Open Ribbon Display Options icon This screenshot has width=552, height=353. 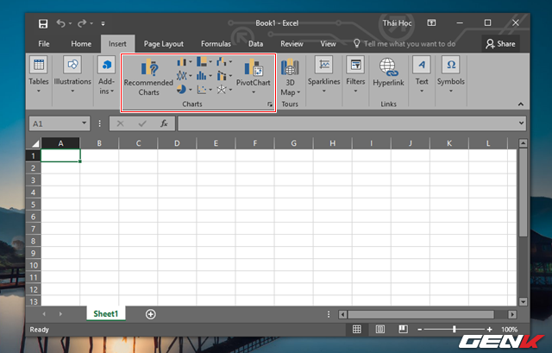431,23
